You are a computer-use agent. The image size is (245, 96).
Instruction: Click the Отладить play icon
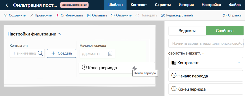pyautogui.click(x=89, y=15)
